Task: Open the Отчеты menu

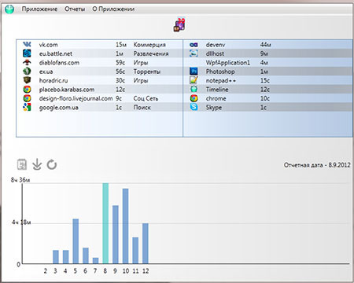Action: (75, 9)
